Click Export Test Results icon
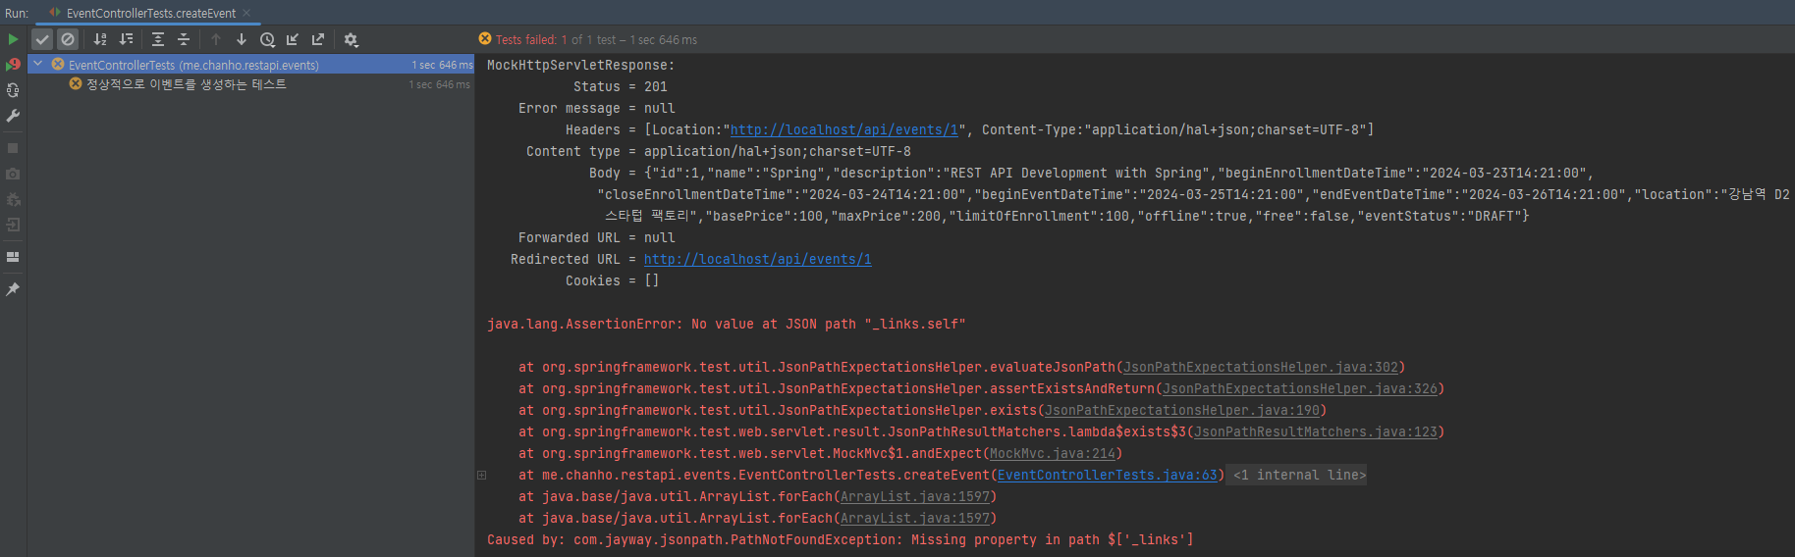 318,39
